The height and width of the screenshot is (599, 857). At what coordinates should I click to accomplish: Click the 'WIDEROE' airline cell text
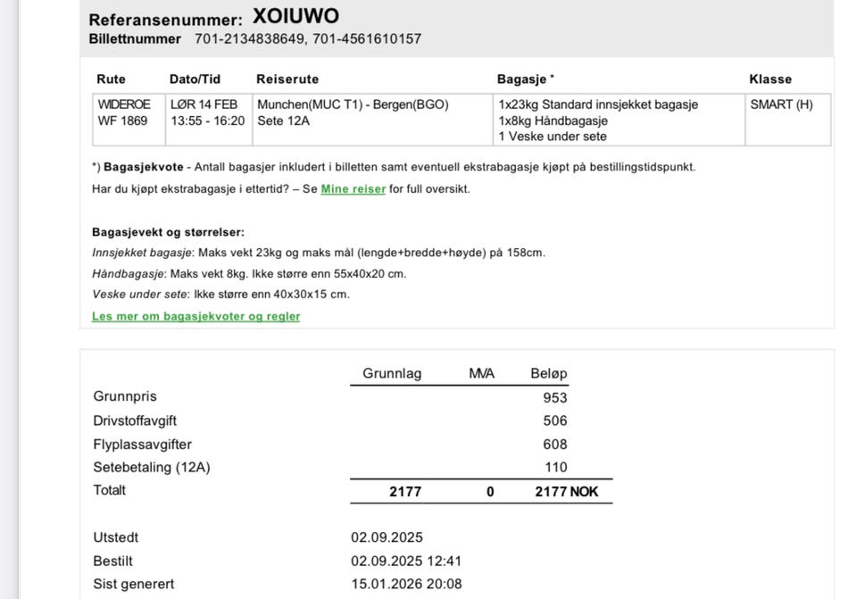coord(124,104)
